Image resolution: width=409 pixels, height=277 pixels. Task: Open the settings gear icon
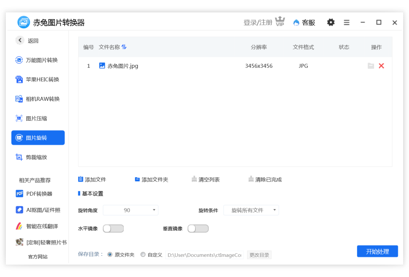331,22
